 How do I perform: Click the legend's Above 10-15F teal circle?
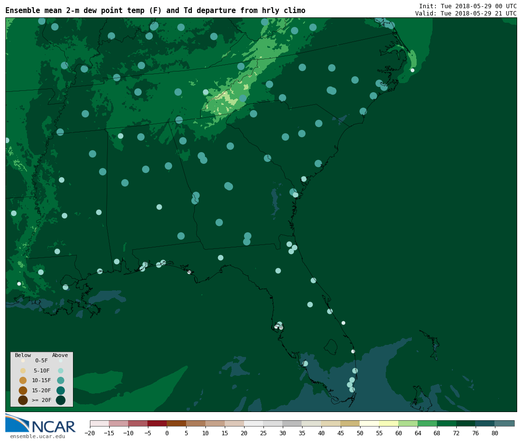coord(60,380)
